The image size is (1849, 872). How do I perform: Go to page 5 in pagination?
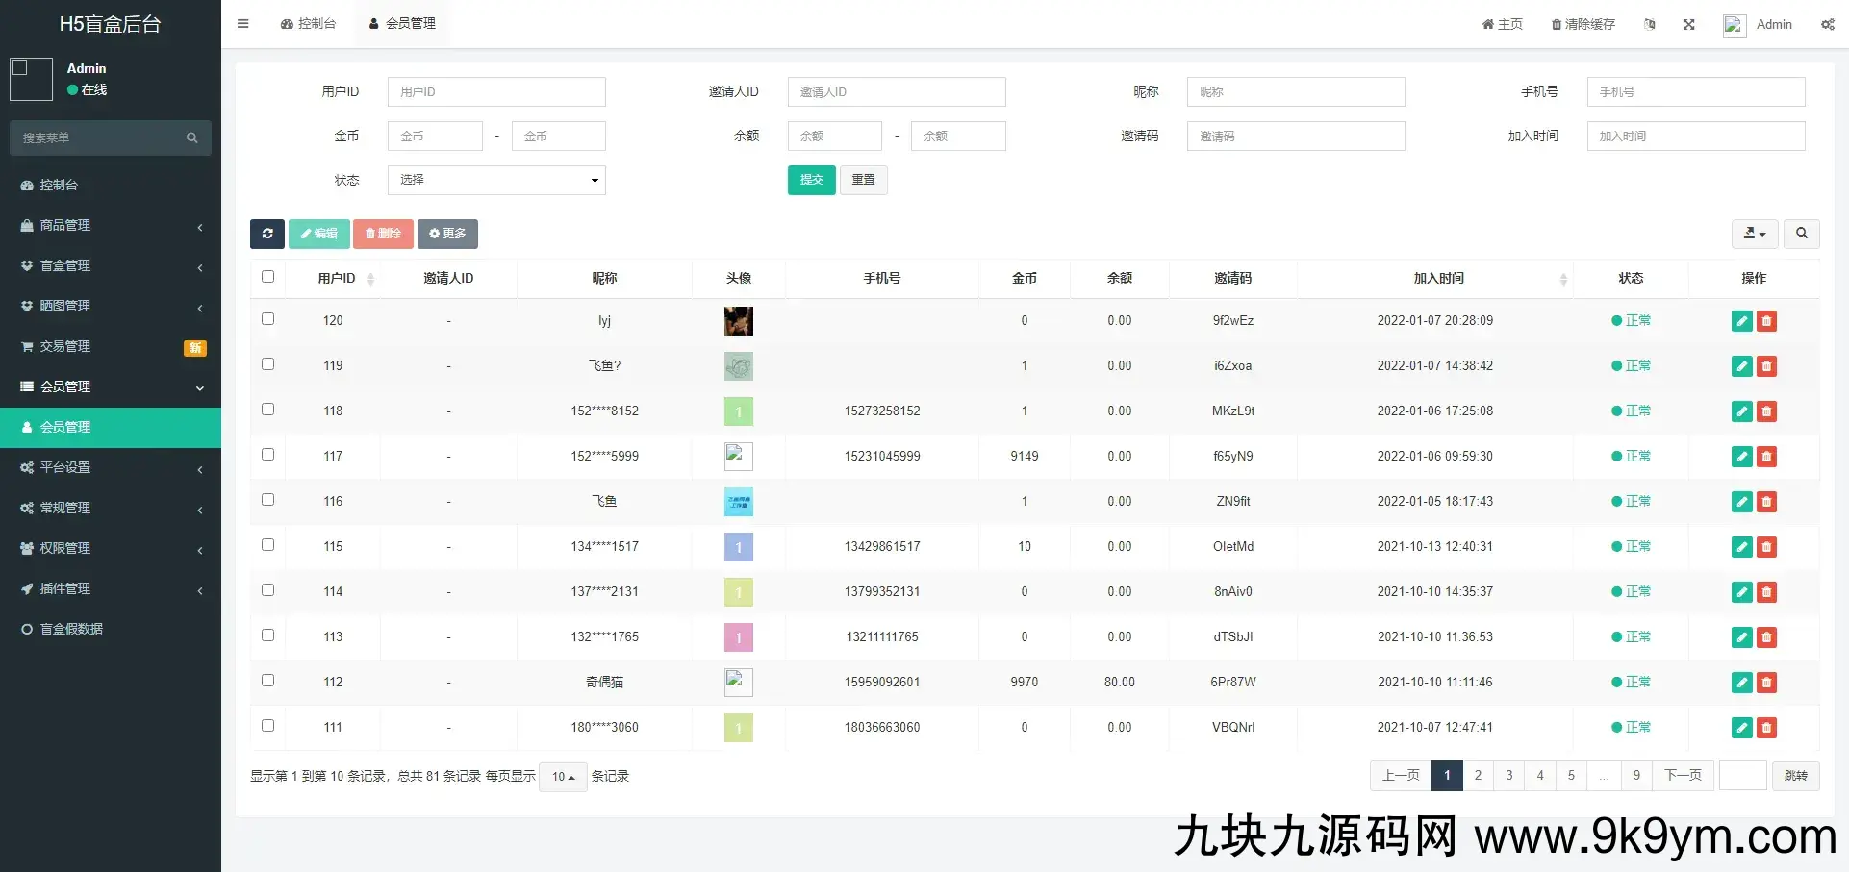[x=1571, y=775]
